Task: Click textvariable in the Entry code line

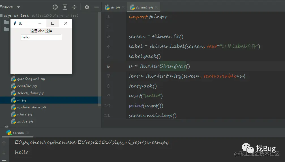Action: (x=220, y=76)
